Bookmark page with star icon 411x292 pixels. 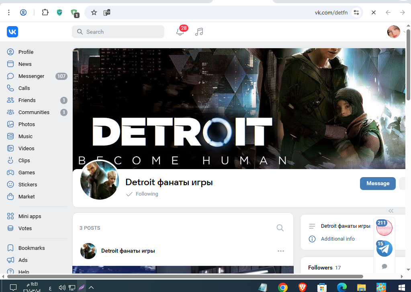[94, 12]
